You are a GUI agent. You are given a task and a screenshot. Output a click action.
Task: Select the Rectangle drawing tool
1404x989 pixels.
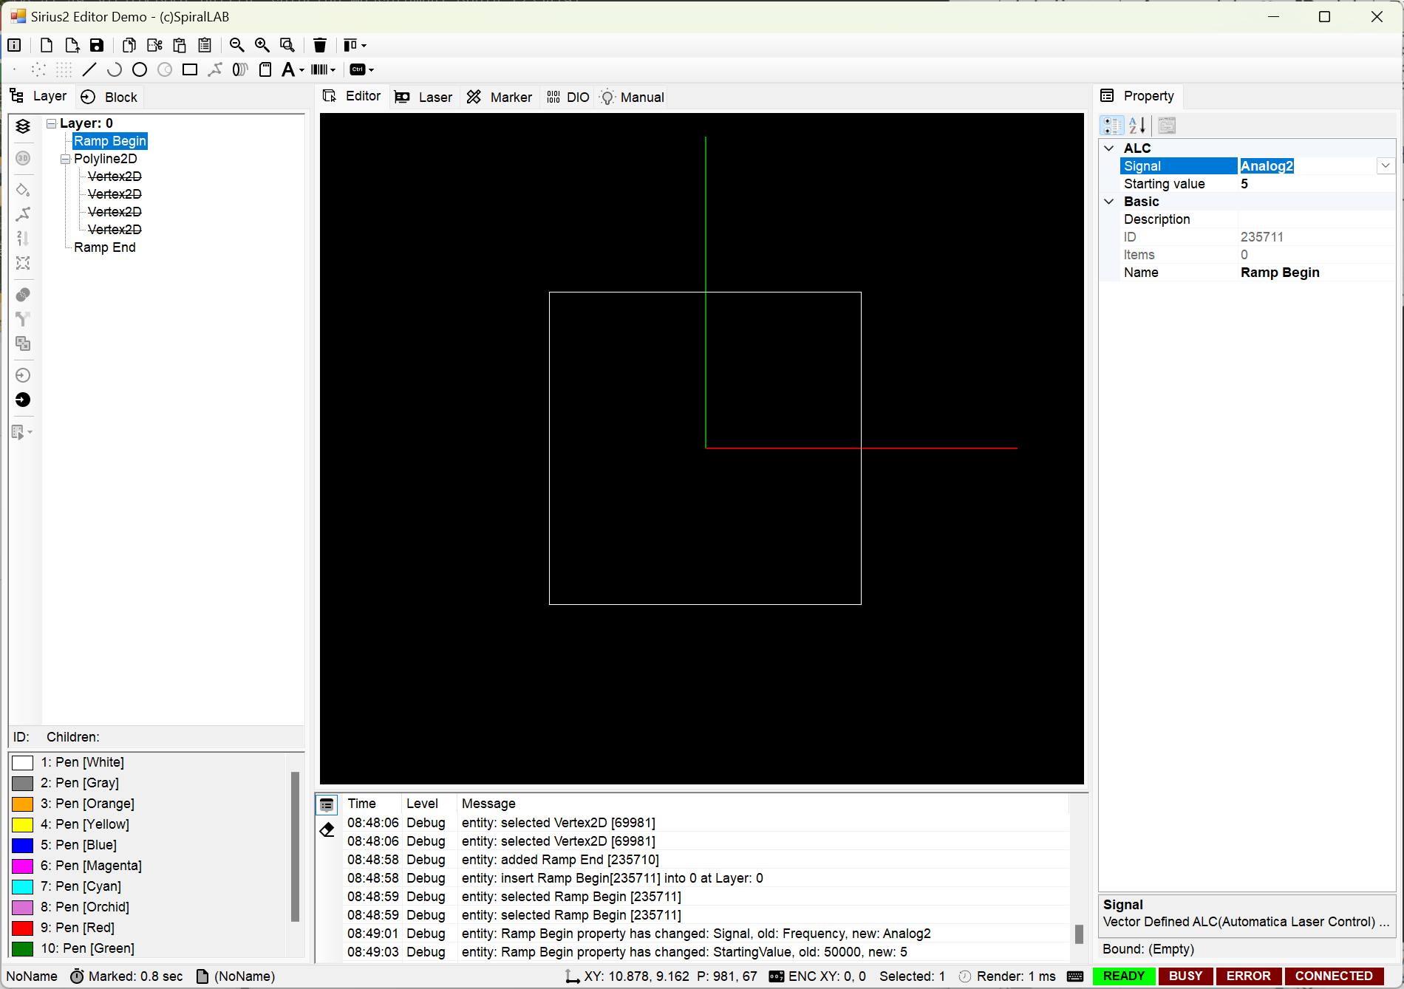(x=190, y=69)
